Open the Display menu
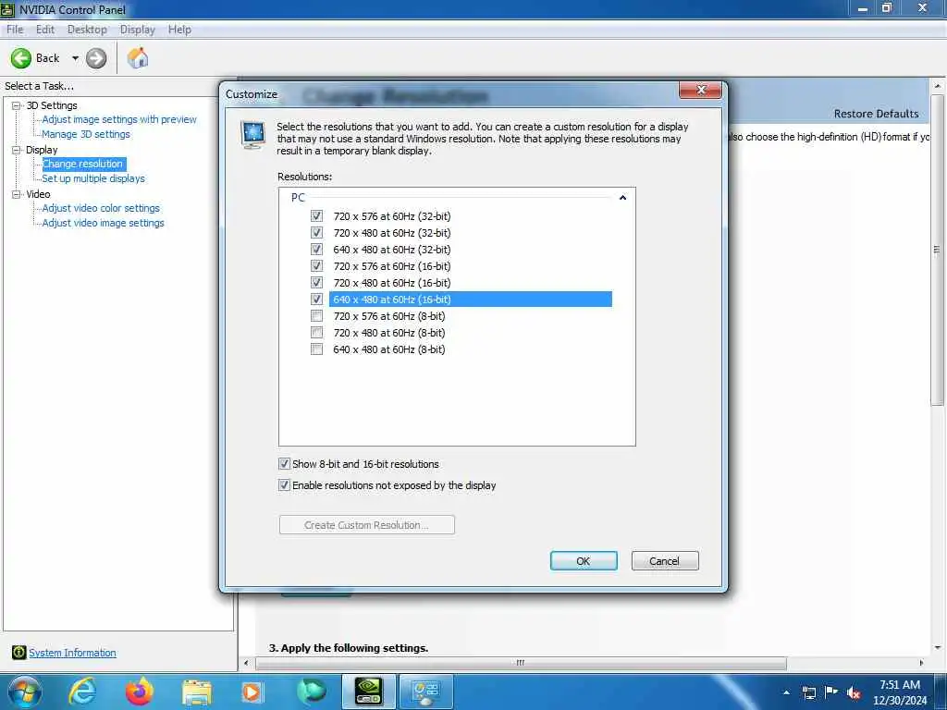Viewport: 947px width, 710px height. (138, 30)
